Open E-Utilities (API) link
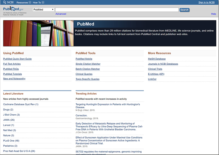 [156, 74]
